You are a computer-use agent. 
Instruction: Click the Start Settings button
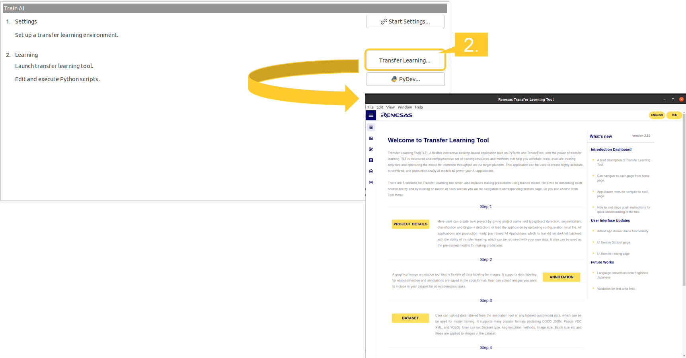405,21
